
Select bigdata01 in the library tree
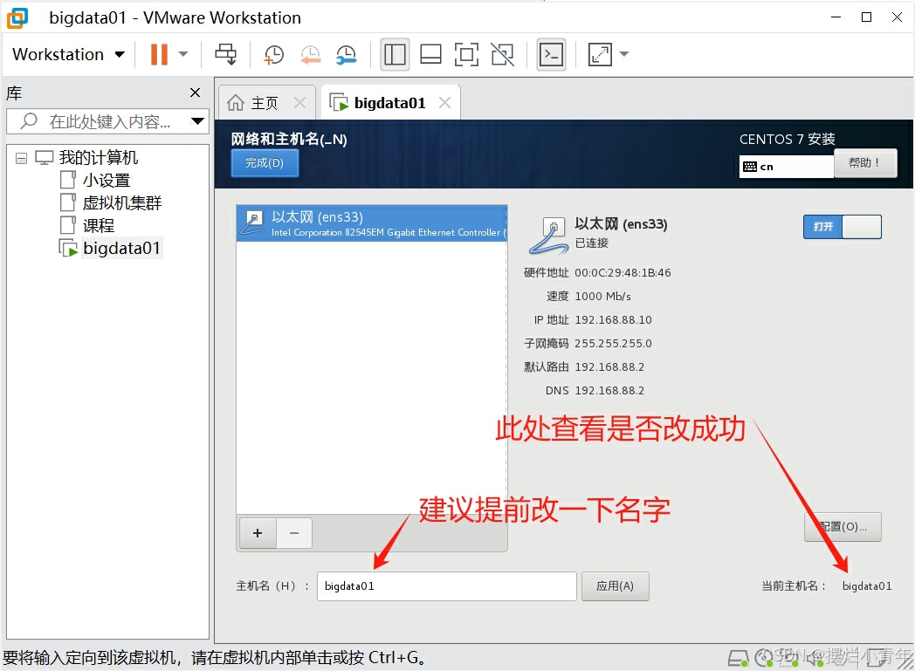point(121,249)
